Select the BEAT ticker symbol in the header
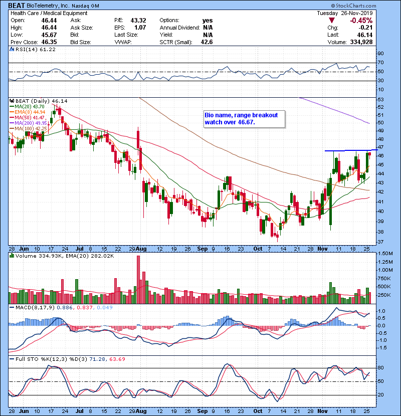 tap(17, 6)
